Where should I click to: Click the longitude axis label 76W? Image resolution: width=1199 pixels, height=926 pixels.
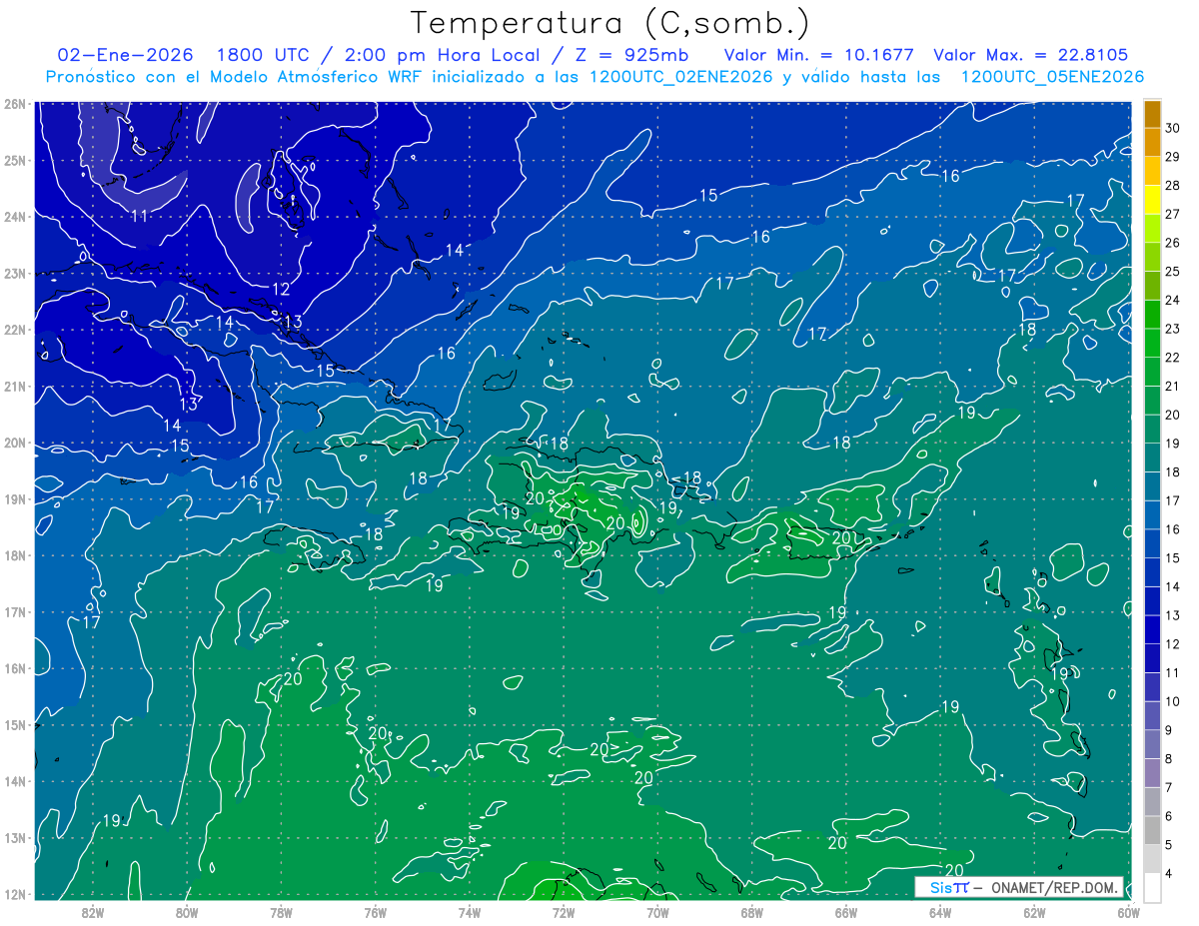pos(376,911)
